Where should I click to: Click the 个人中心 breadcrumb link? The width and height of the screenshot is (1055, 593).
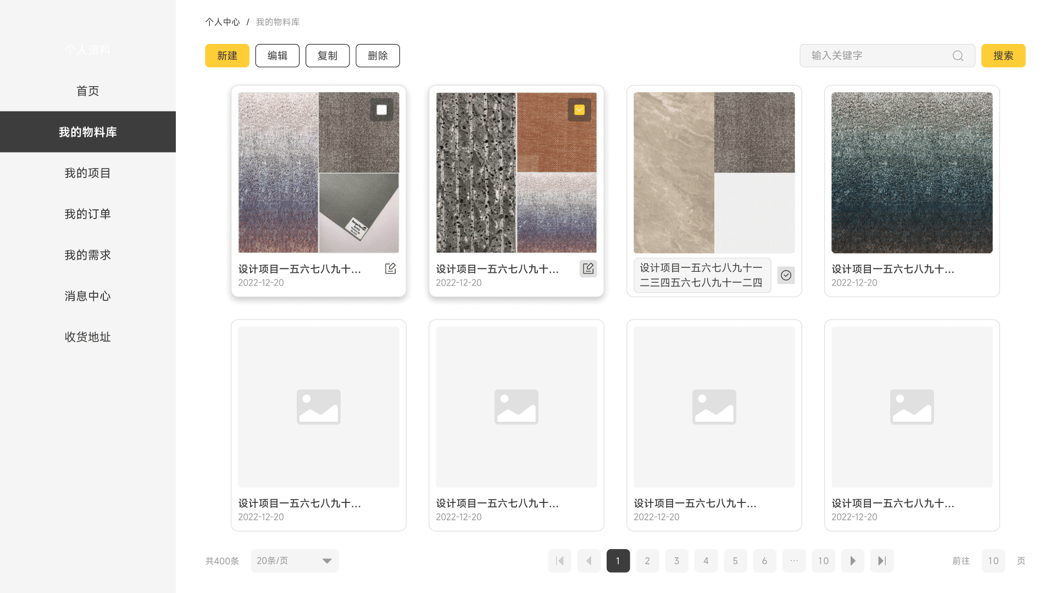[223, 22]
